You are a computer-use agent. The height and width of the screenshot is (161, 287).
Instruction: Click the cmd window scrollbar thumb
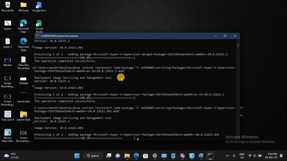click(238, 45)
